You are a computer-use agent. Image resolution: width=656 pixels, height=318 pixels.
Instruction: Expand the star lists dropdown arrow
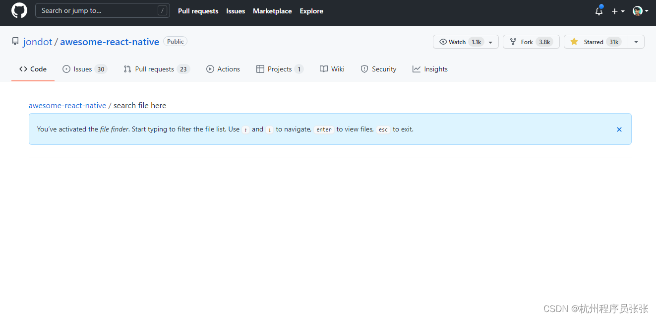coord(636,42)
